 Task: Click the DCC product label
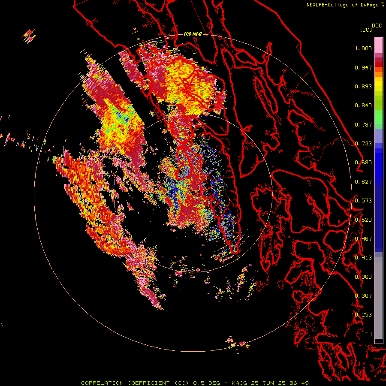coord(377,26)
